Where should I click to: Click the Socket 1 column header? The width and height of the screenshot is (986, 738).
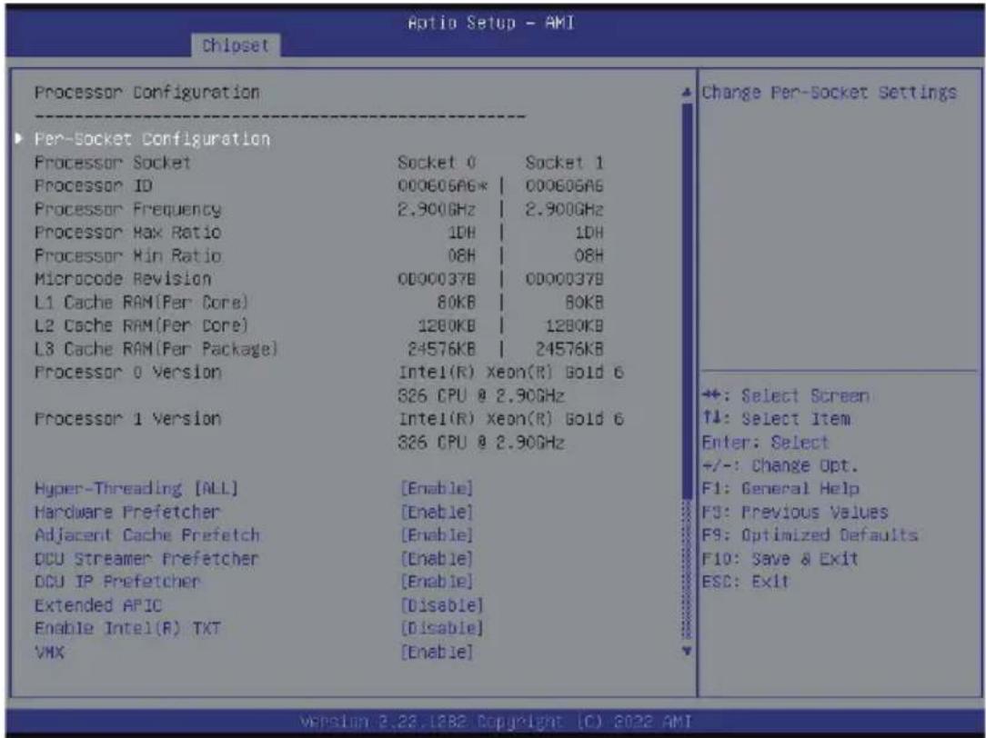[564, 163]
